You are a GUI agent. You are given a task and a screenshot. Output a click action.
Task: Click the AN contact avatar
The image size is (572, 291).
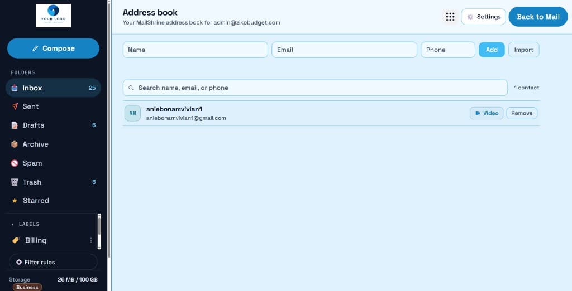coord(132,113)
